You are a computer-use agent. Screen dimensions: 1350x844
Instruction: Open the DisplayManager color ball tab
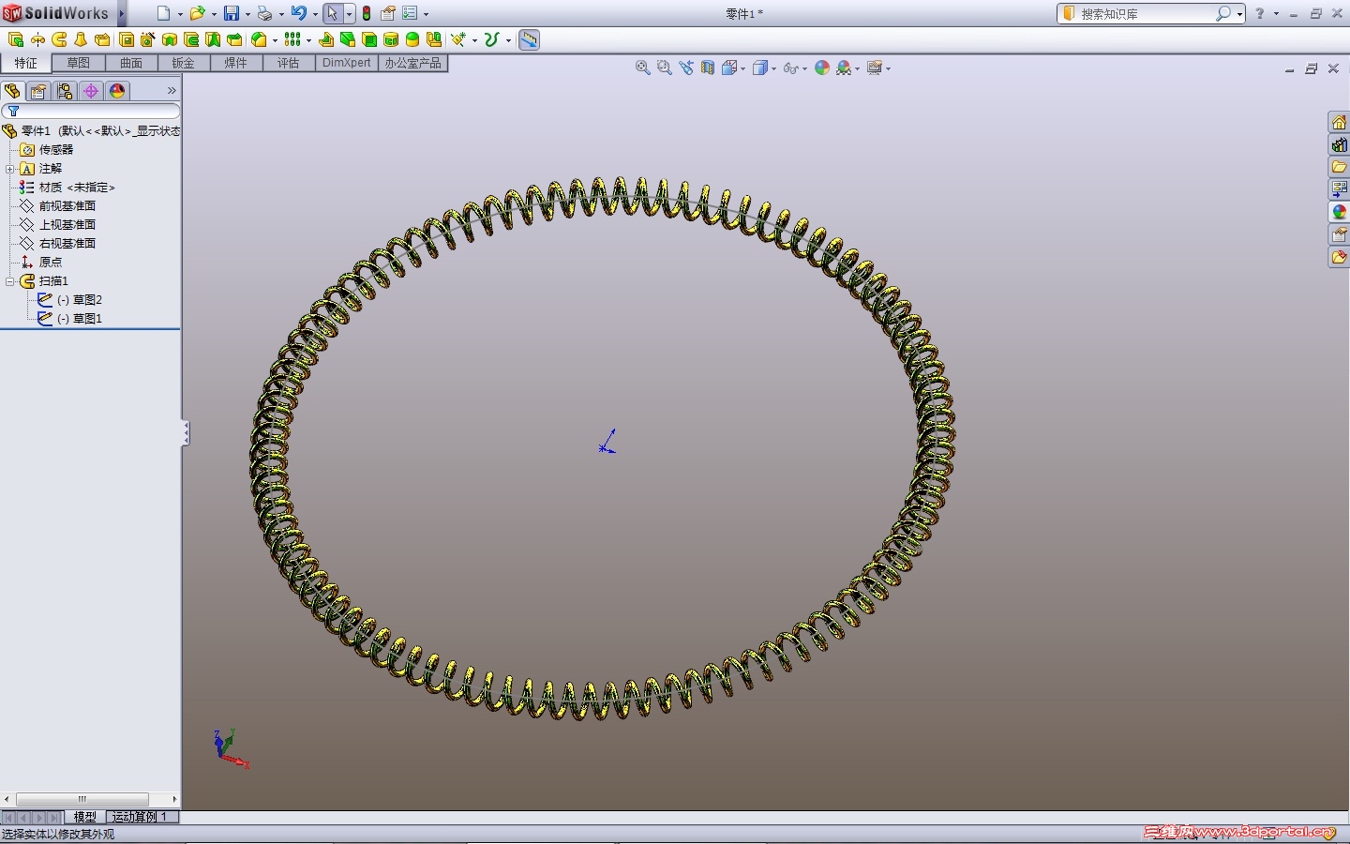coord(116,91)
